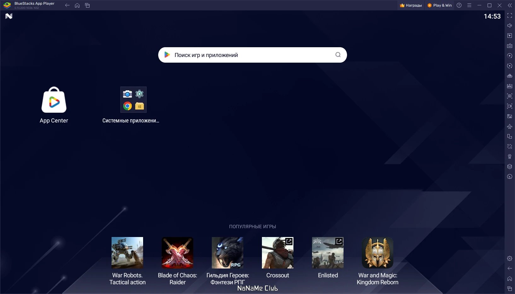Open the screenshot tool in the sidebar
The width and height of the screenshot is (515, 294).
(x=510, y=96)
